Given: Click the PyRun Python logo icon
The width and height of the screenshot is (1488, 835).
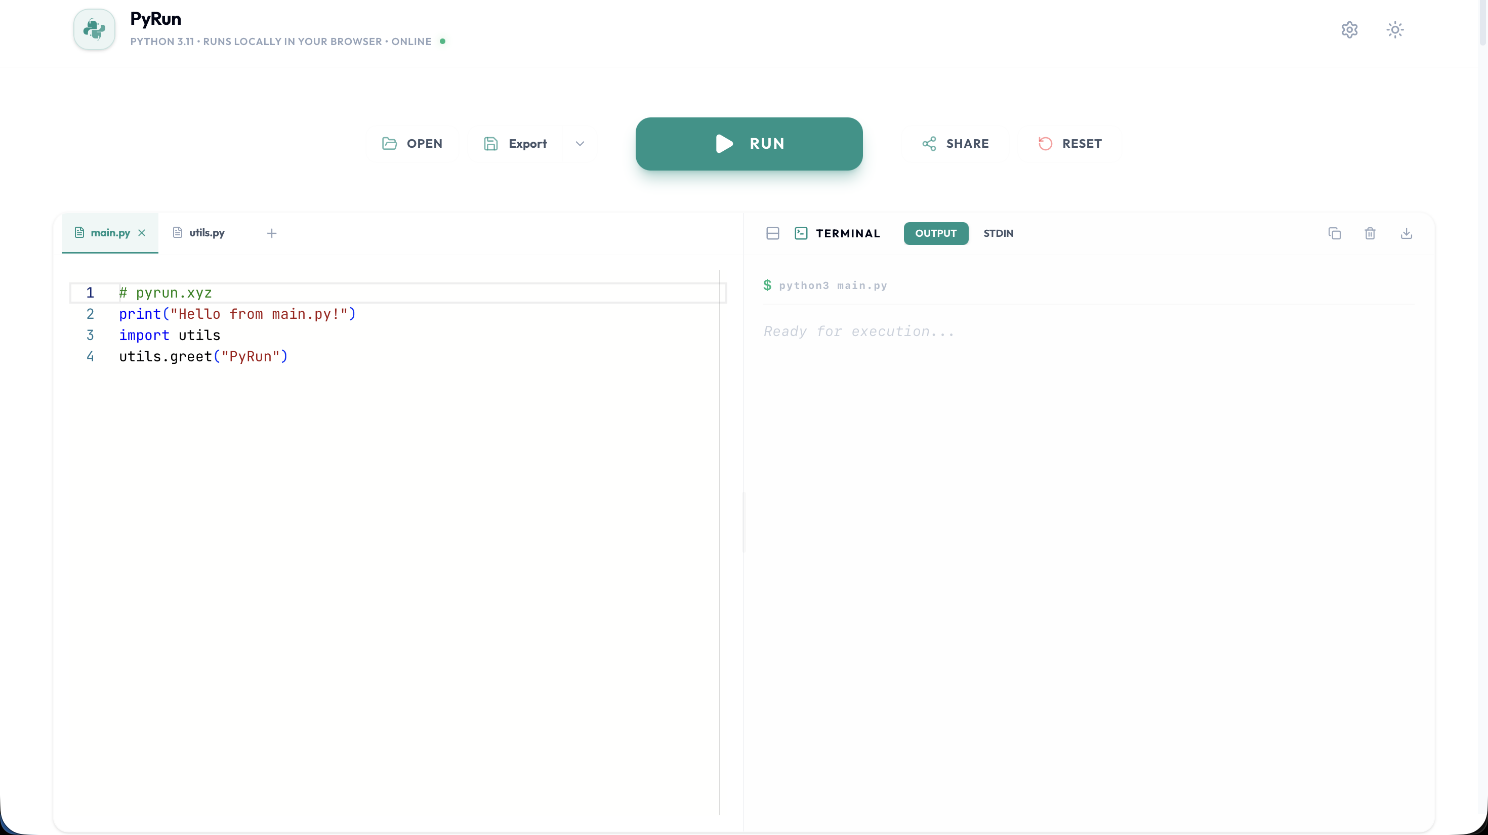Looking at the screenshot, I should 94,29.
